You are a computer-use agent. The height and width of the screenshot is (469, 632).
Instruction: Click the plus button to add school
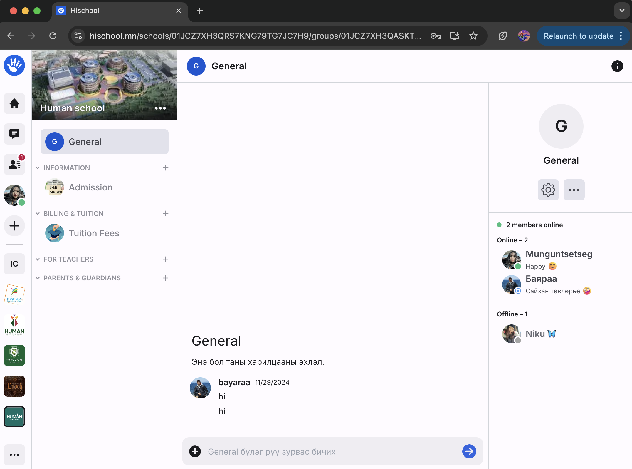click(x=14, y=226)
